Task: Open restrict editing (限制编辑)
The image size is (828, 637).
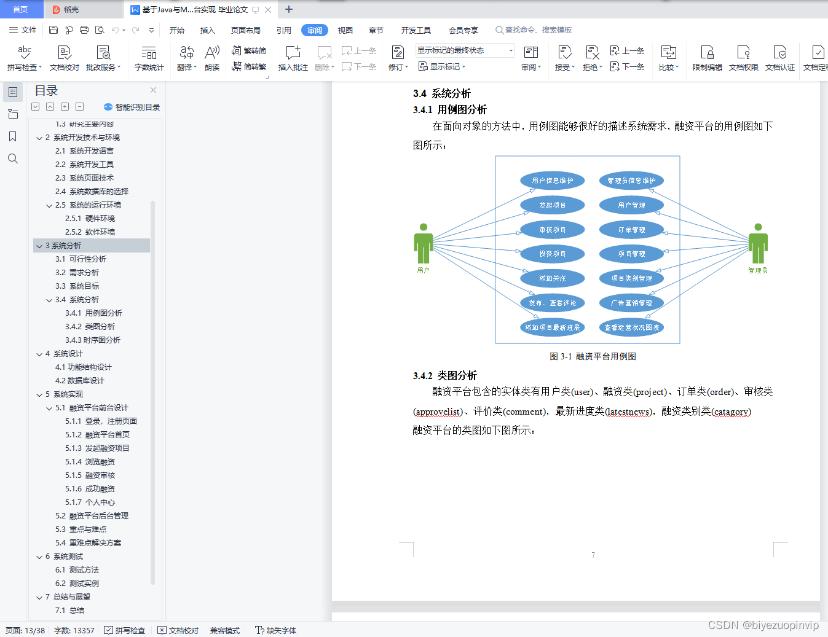Action: pos(707,58)
